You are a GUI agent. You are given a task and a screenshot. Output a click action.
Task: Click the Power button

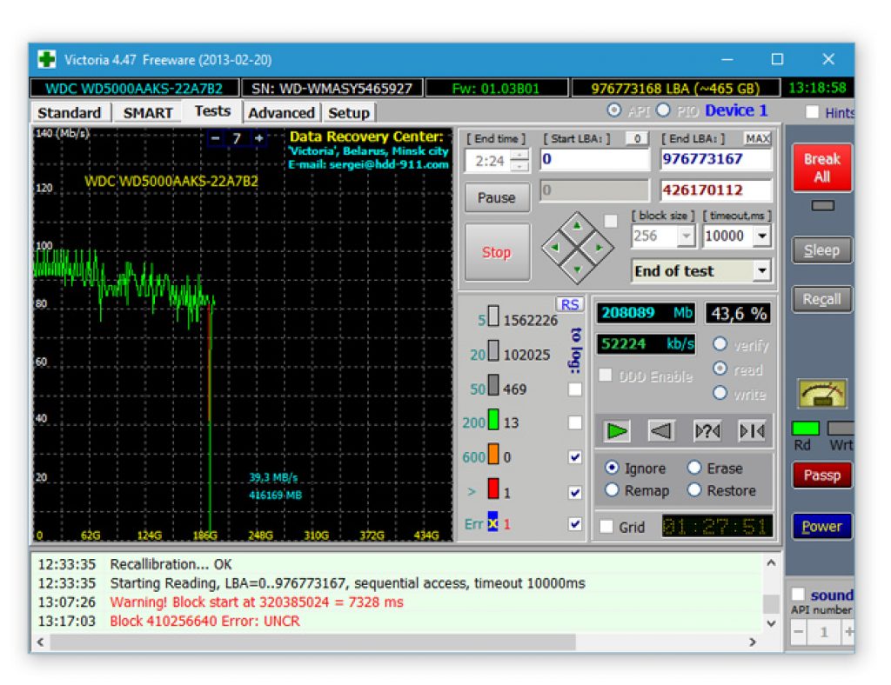pos(821,526)
